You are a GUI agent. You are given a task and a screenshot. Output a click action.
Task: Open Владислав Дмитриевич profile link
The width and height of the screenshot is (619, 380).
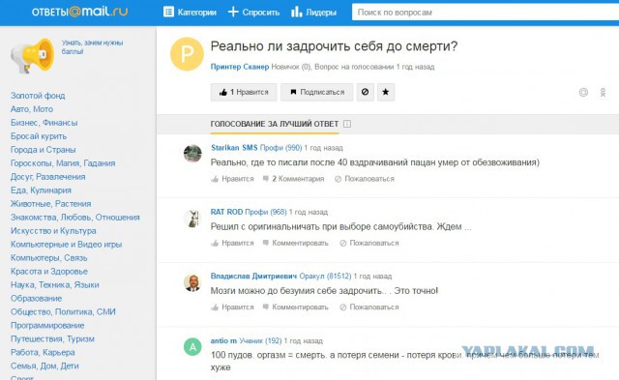pos(253,276)
